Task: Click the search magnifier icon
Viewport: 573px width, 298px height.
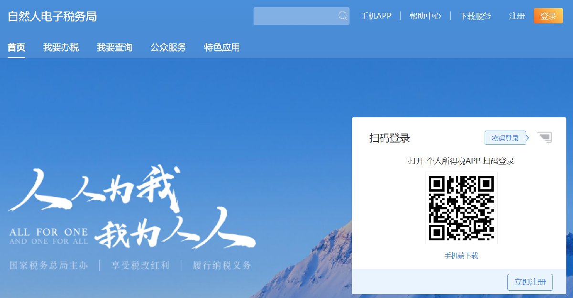Action: tap(342, 16)
